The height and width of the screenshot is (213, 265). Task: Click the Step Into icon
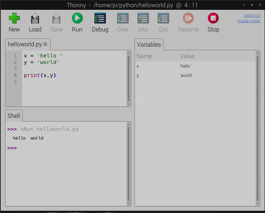coord(143,18)
